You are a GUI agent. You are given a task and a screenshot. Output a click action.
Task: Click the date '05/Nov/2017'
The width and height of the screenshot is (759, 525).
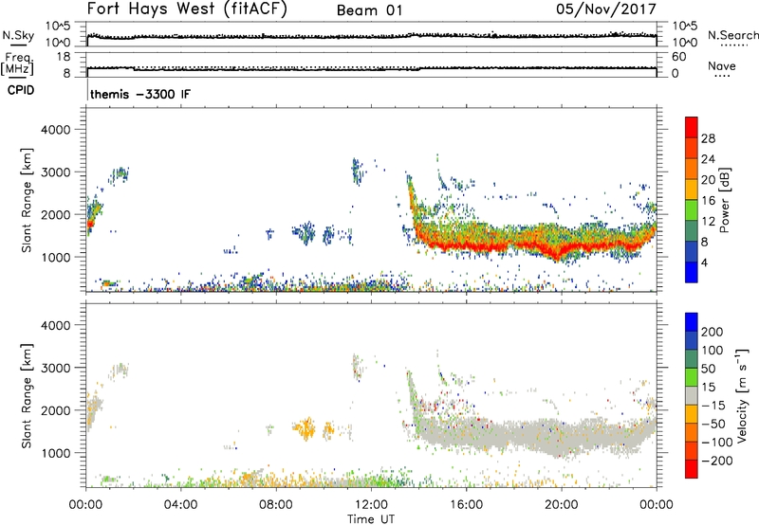pyautogui.click(x=605, y=9)
